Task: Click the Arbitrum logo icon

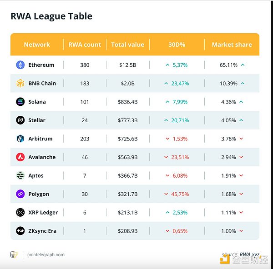Action: 20,139
